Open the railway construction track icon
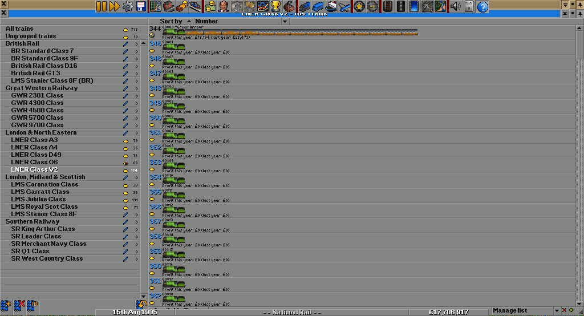This screenshot has width=584, height=316. coord(387,6)
